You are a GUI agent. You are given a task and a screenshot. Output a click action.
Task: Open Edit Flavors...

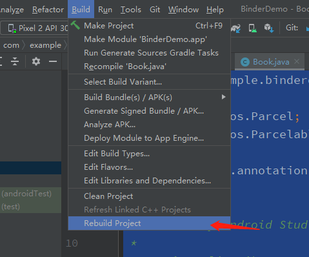click(x=149, y=167)
